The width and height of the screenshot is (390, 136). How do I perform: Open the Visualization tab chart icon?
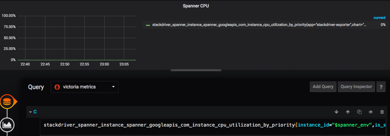(7, 125)
